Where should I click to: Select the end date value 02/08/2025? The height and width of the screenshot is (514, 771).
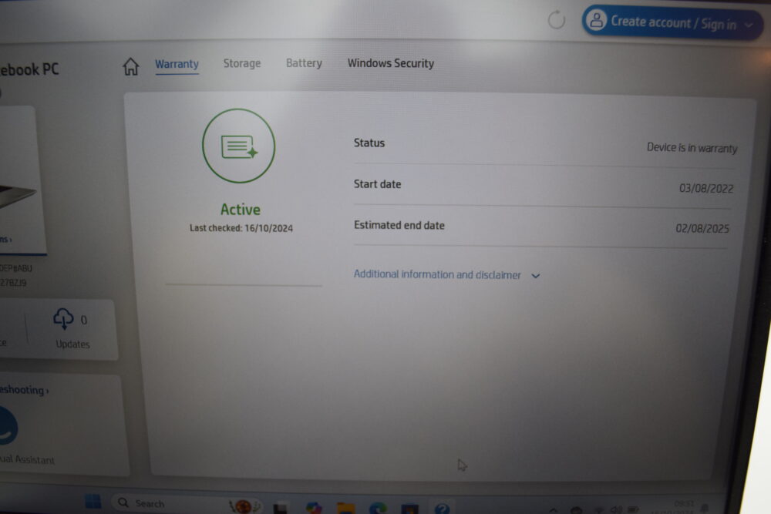(702, 229)
